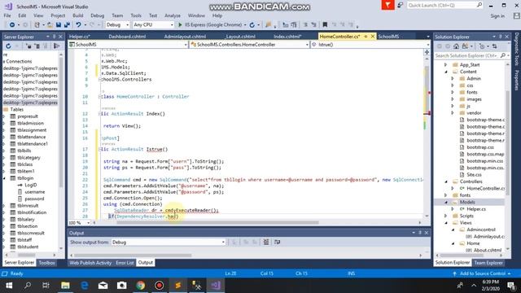This screenshot has height=293, width=521.
Task: Toggle word wrap icon in the Output panel
Action: (x=277, y=243)
